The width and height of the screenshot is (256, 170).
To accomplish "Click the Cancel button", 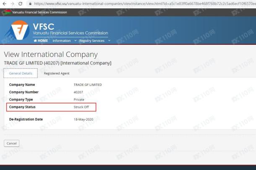I will 12,143.
